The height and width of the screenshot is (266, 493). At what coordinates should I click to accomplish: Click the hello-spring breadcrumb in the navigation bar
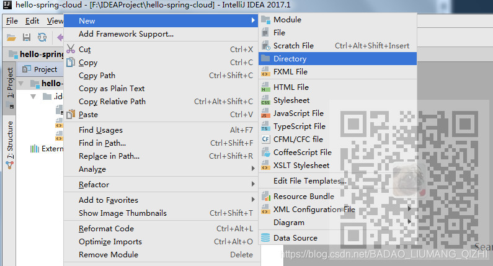click(36, 54)
